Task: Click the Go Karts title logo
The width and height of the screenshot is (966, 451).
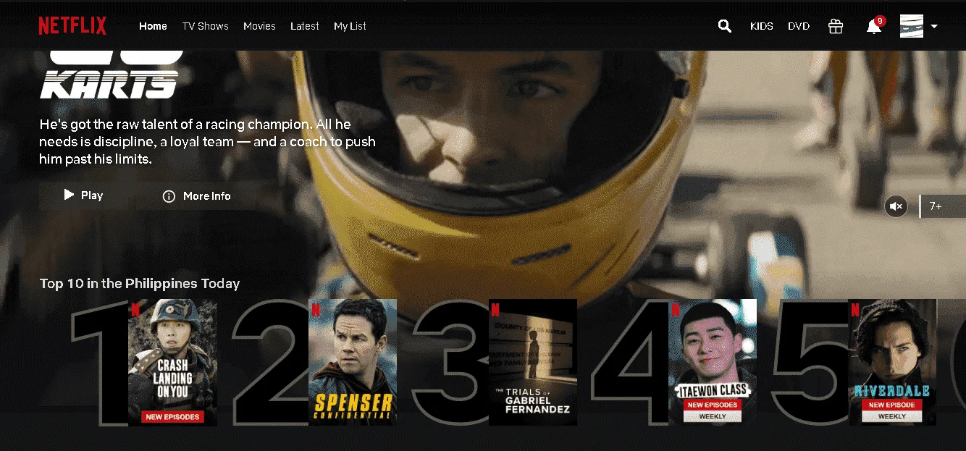Action: coord(109,75)
